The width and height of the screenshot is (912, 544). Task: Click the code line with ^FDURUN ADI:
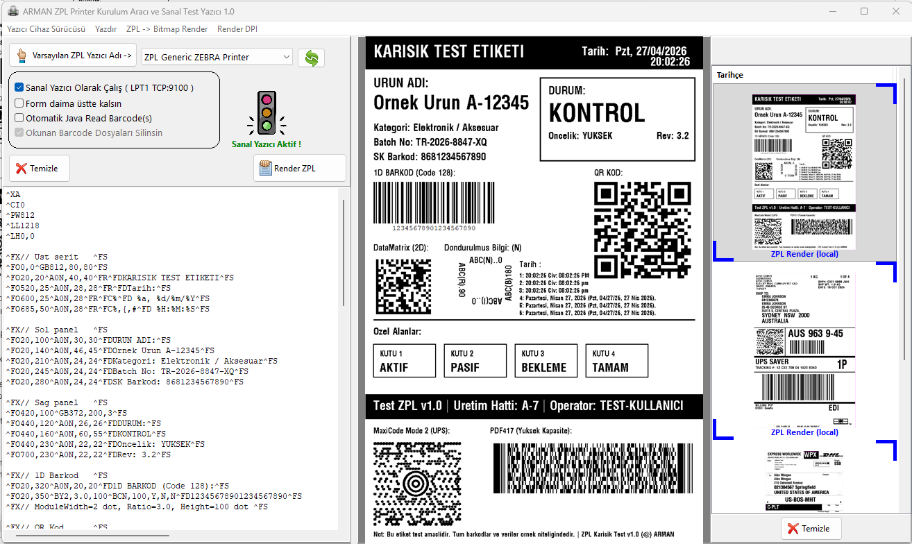(x=88, y=340)
